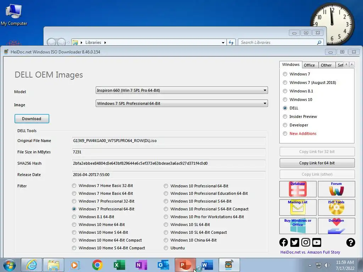
Task: Switch to the Office tab
Action: click(x=309, y=65)
